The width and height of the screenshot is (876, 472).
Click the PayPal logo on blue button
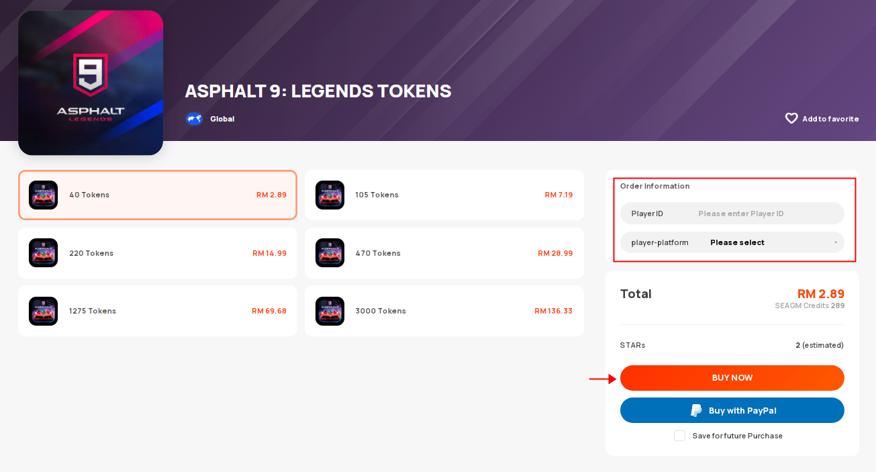(696, 410)
